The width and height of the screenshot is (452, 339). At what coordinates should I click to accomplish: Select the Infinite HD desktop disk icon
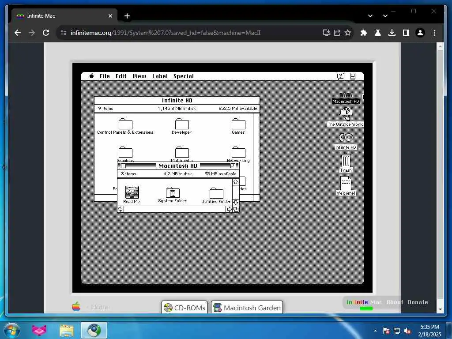coord(346,141)
